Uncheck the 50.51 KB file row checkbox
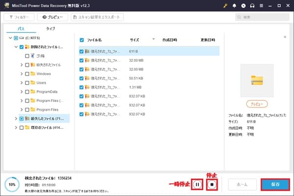This screenshot has height=196, width=294. tap(81, 78)
